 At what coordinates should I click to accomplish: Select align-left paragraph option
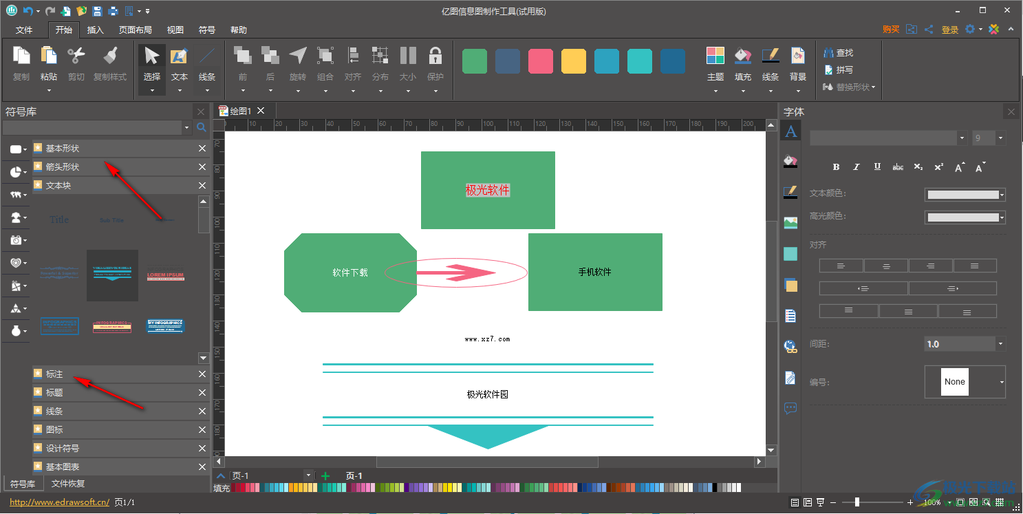841,266
